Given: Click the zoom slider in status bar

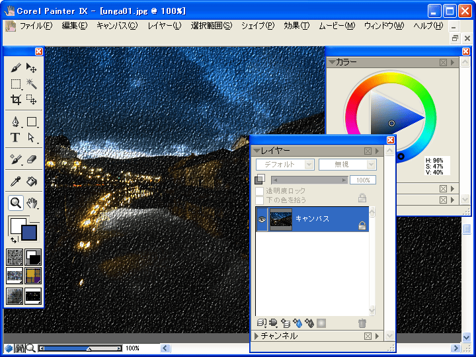Looking at the screenshot, I should [80, 348].
